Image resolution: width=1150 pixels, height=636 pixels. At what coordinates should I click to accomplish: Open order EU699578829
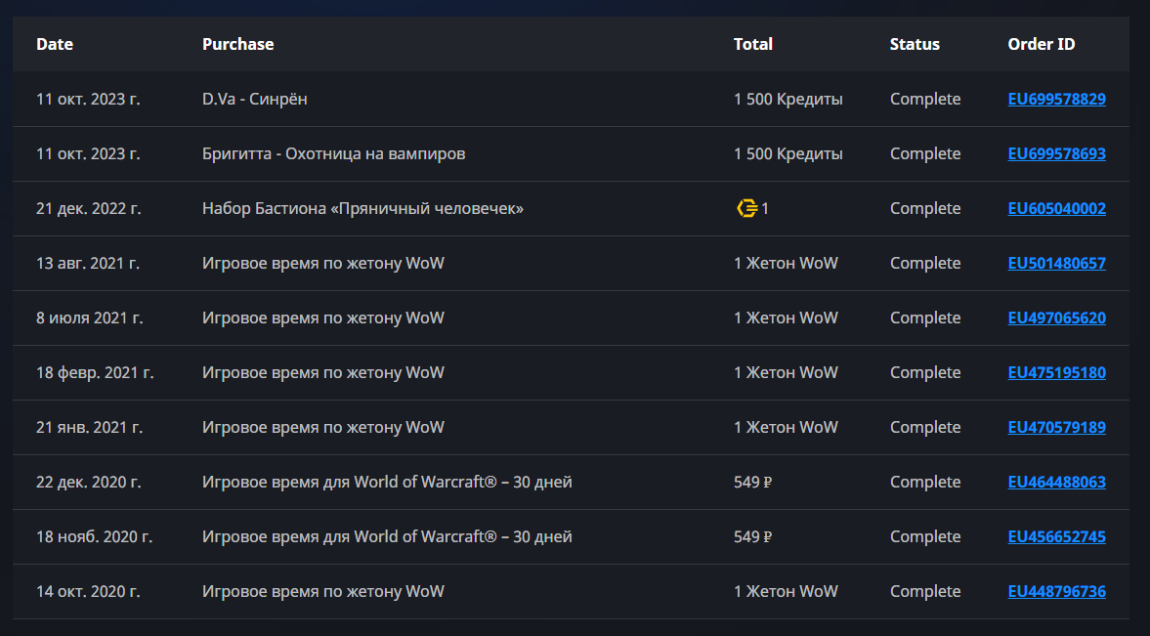coord(1056,99)
